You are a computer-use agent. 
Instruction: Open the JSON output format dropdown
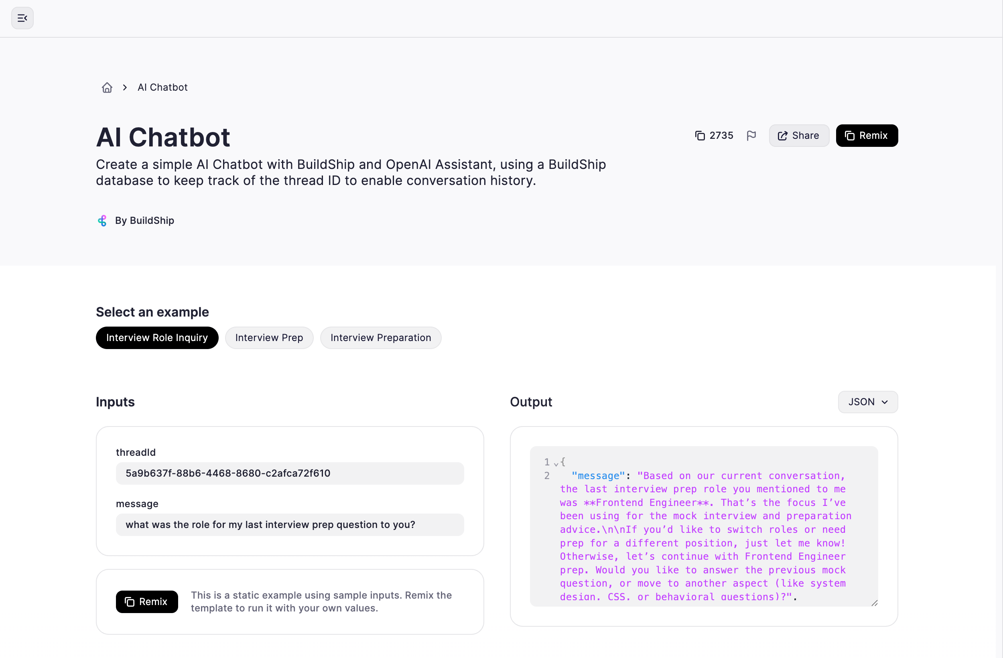point(867,402)
